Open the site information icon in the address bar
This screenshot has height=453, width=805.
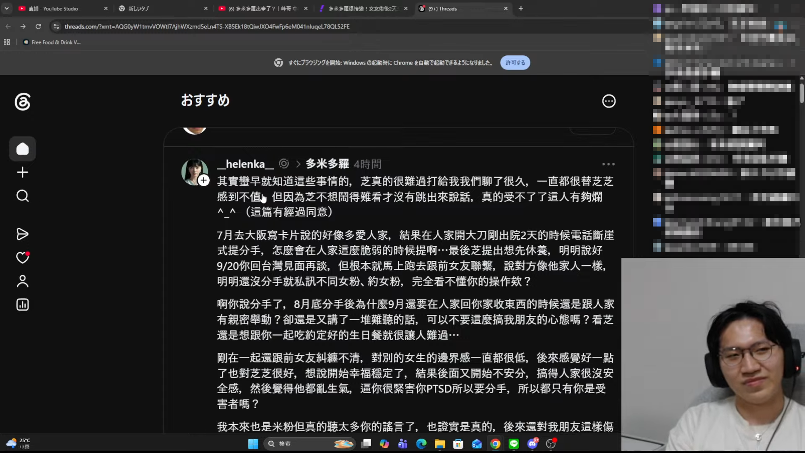coord(56,26)
